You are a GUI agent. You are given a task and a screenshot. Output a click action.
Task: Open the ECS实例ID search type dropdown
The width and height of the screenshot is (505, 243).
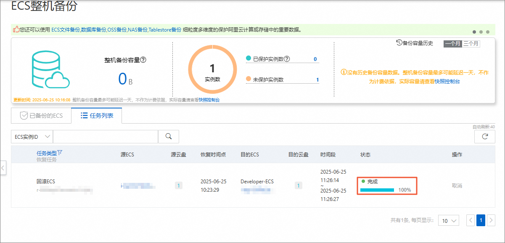click(x=32, y=136)
